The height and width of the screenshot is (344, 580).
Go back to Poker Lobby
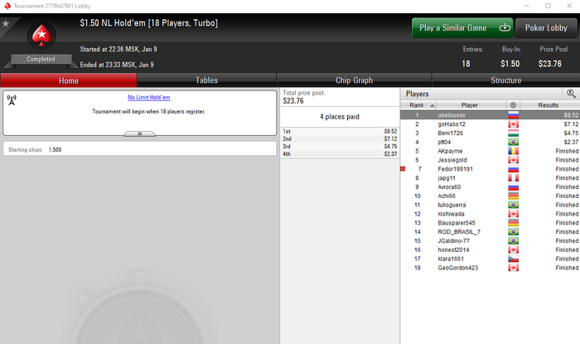pyautogui.click(x=546, y=27)
